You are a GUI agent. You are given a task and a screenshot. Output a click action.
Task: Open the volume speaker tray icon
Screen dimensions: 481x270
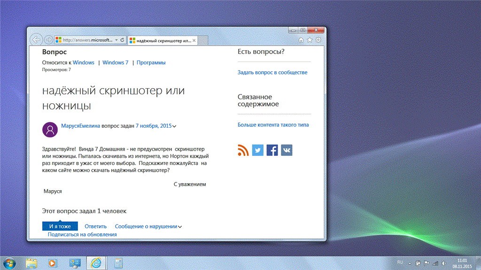443,263
